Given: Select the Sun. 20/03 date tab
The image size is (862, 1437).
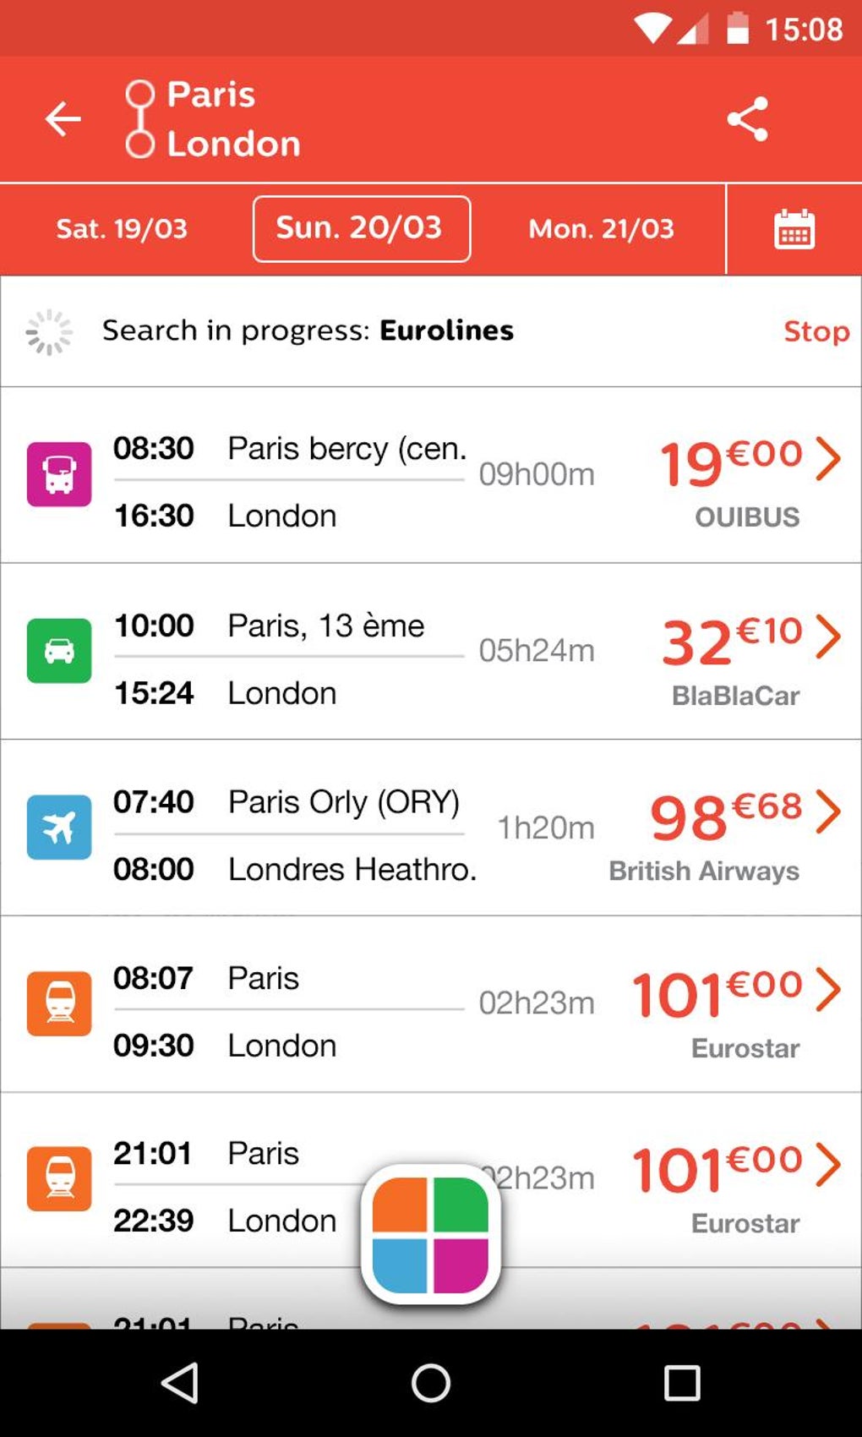Looking at the screenshot, I should (x=361, y=229).
